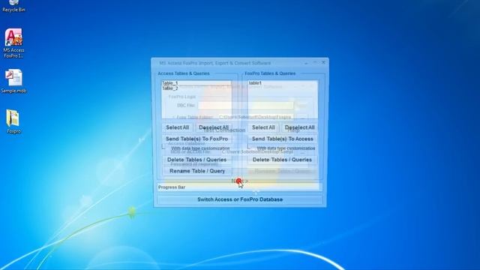Screen dimensions: 480x270
Task: Delete Tables / Queries on FoxPro side
Action: [x=282, y=160]
